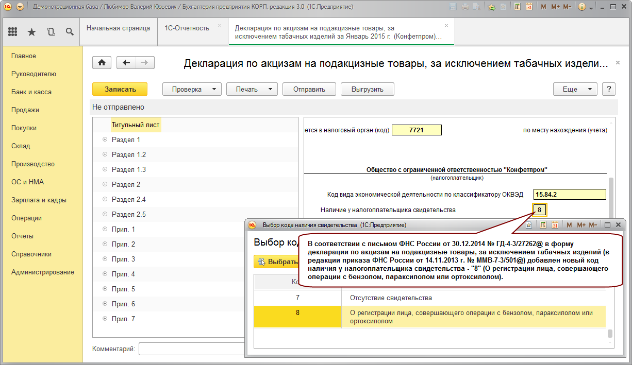The height and width of the screenshot is (365, 632).
Task: Click the Записать button
Action: click(x=120, y=89)
